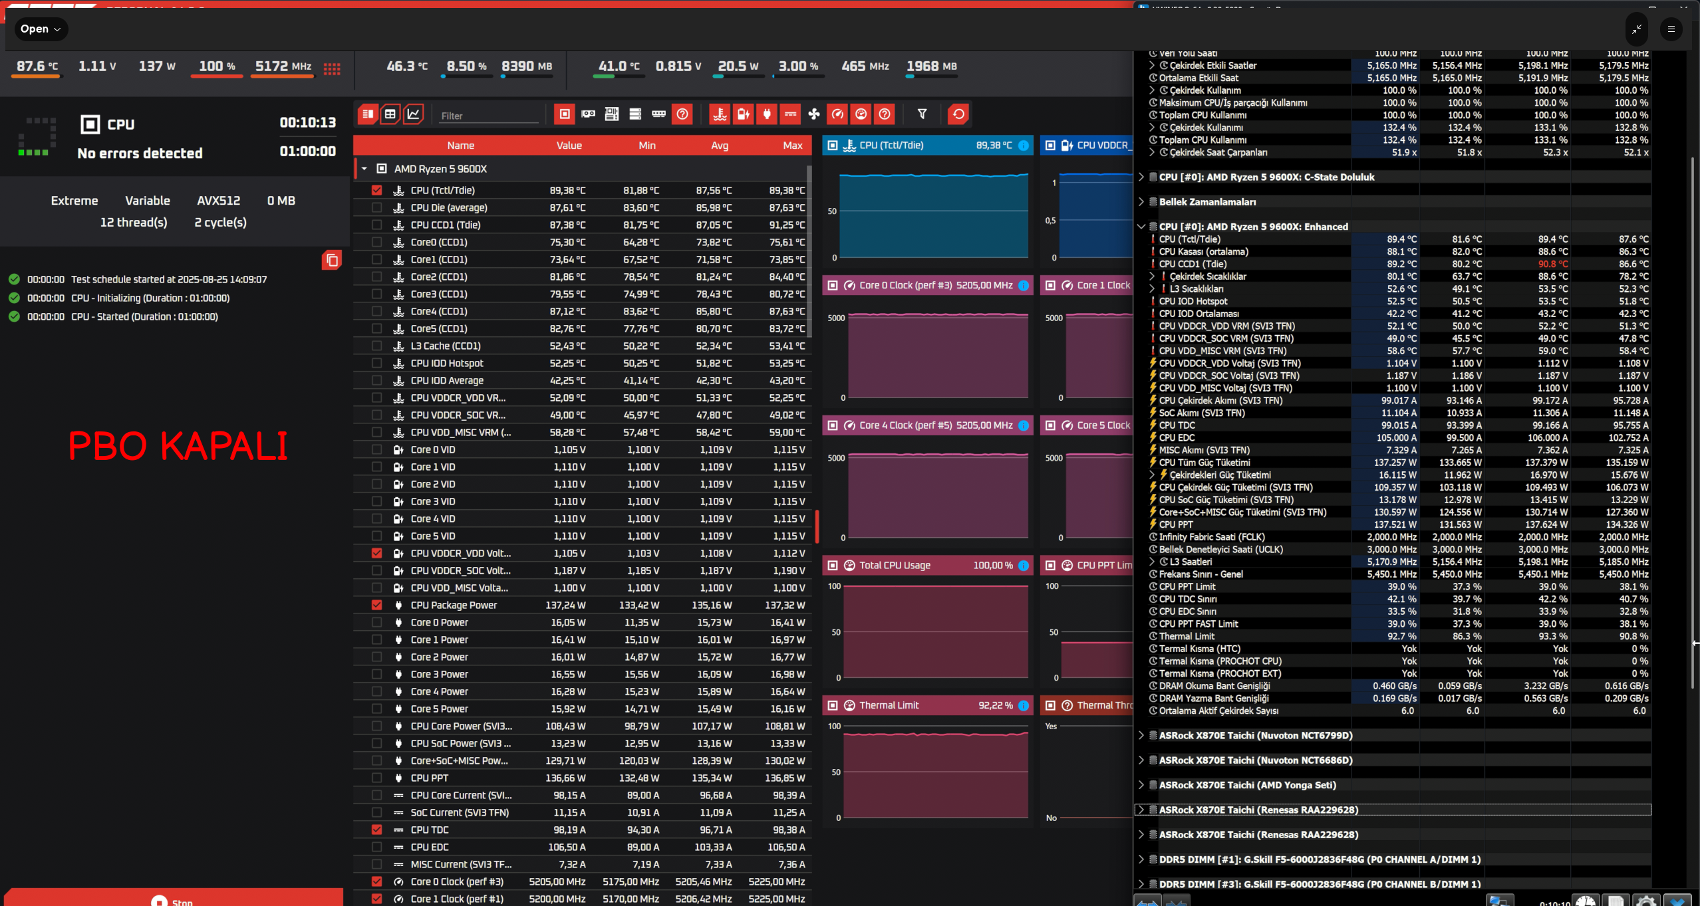Check the CPU EDC checkbox

[x=377, y=847]
